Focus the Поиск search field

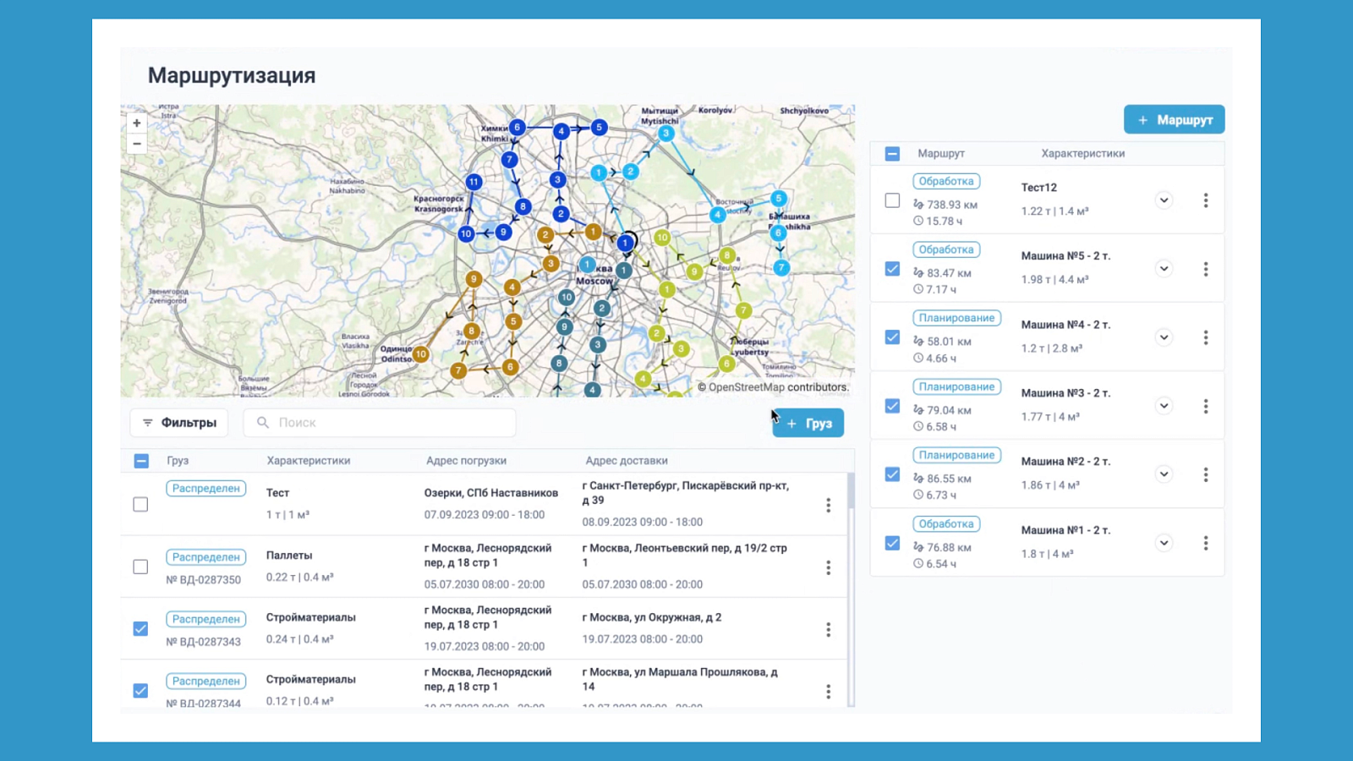(x=380, y=423)
